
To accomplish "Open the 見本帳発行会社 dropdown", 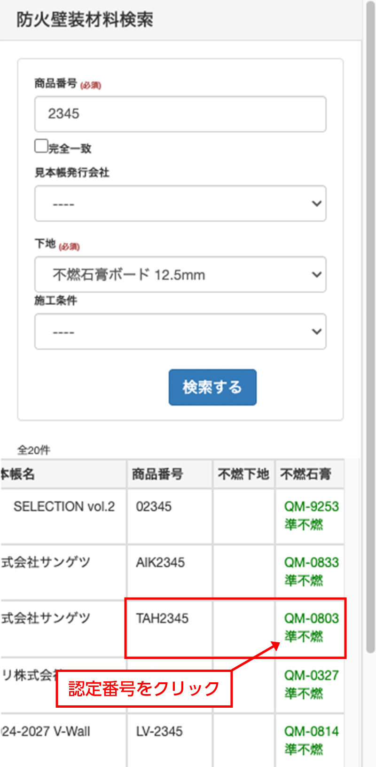I will 180,203.
